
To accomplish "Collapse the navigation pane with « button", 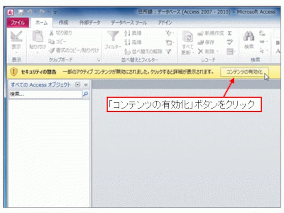I will pyautogui.click(x=86, y=84).
